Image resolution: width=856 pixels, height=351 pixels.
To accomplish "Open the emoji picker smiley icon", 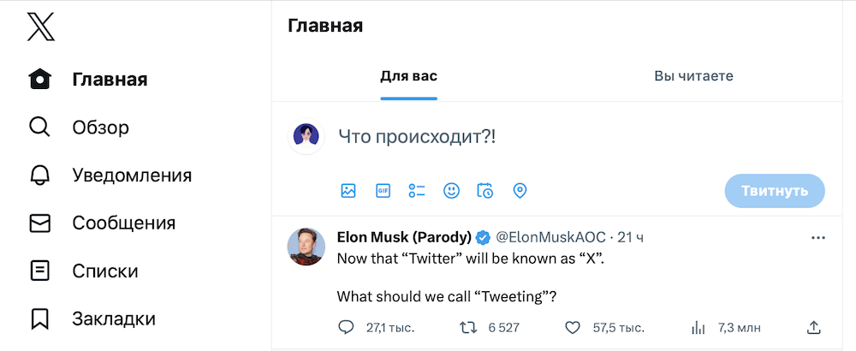I will pyautogui.click(x=451, y=191).
